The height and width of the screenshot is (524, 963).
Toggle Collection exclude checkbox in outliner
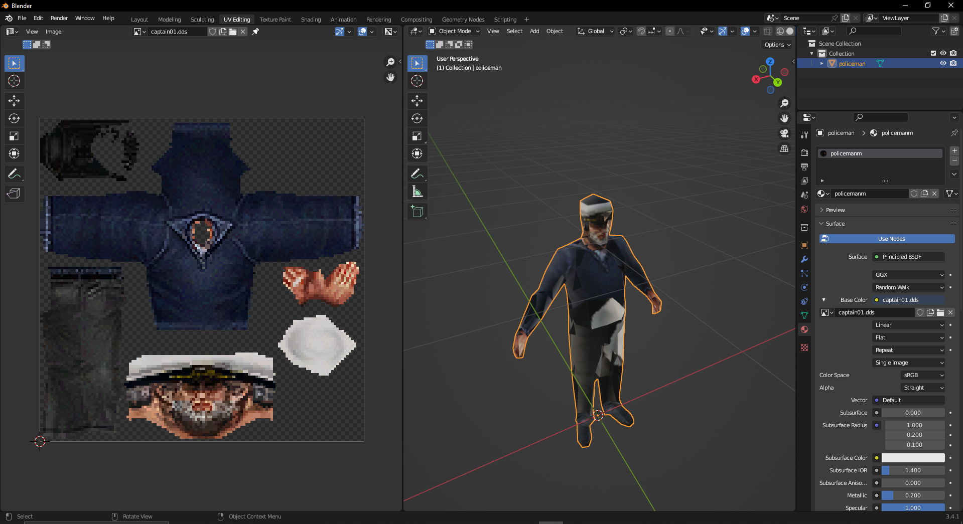933,54
